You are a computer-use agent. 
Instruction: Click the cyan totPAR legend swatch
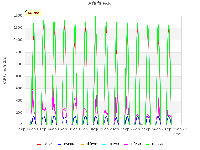point(104,144)
